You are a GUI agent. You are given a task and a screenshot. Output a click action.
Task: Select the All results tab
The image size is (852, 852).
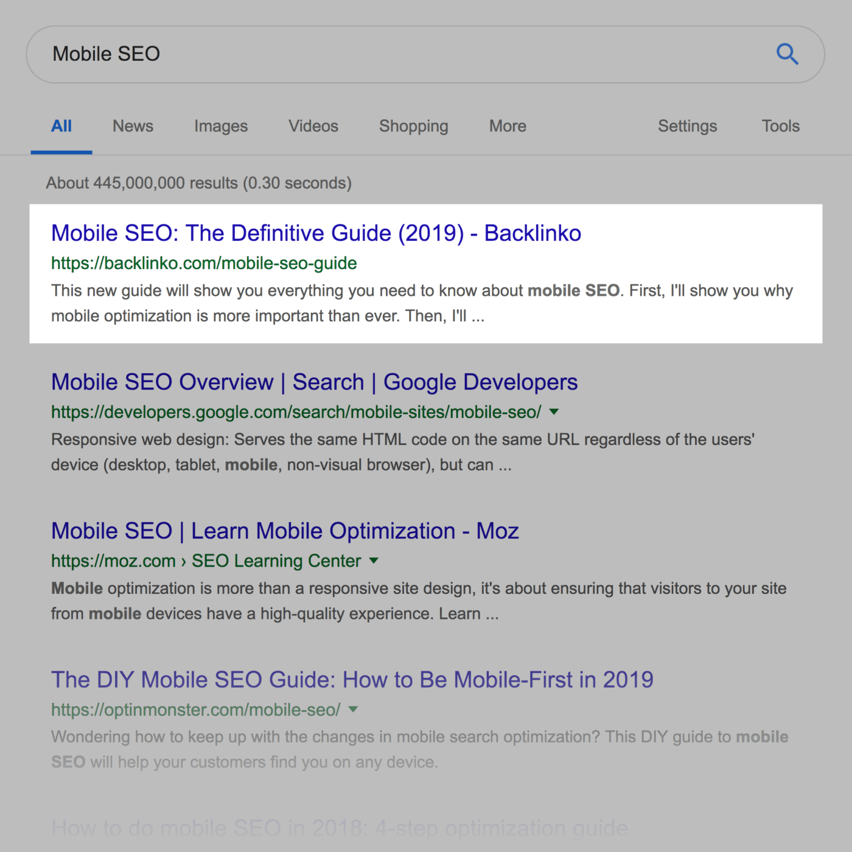61,126
